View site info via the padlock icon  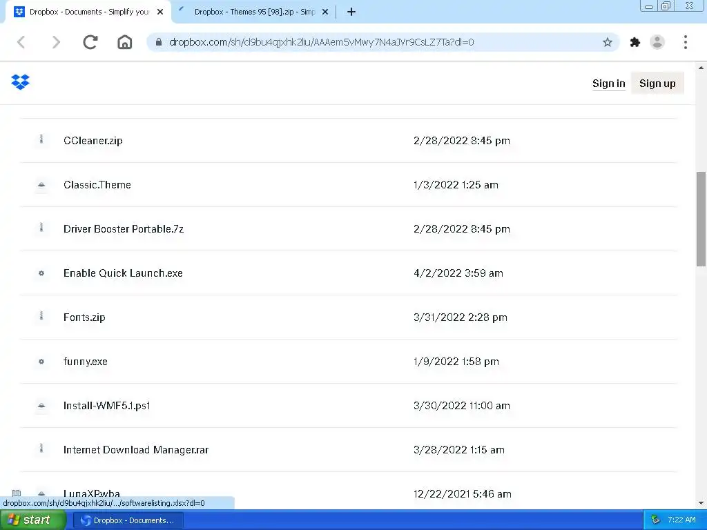159,42
